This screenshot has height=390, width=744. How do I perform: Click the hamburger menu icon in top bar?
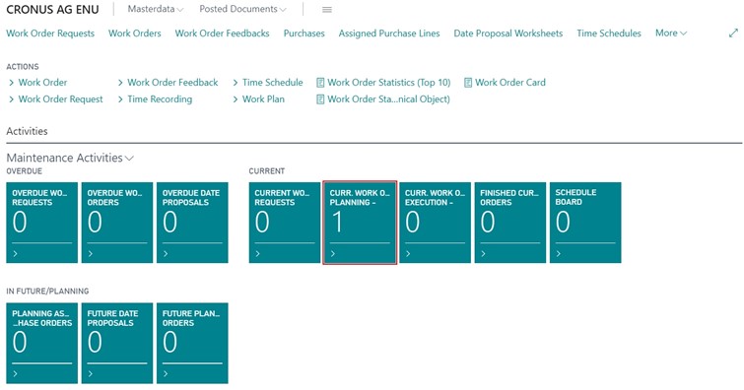(327, 10)
